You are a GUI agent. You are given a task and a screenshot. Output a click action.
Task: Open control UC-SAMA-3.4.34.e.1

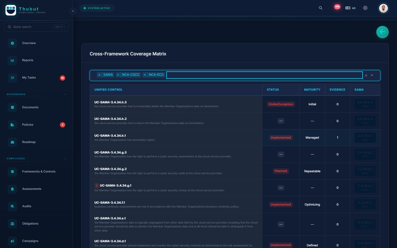(110, 218)
